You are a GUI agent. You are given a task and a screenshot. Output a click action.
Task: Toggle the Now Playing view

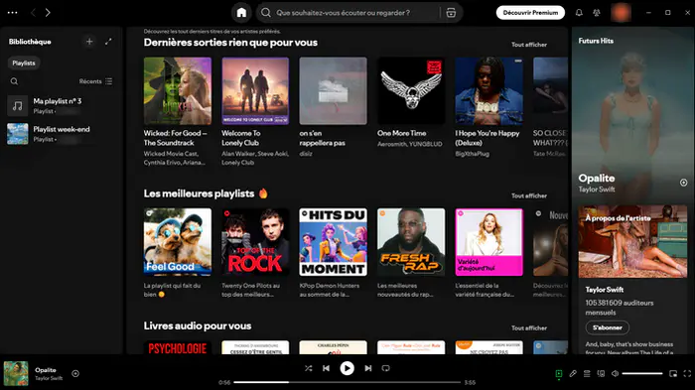[x=559, y=374]
